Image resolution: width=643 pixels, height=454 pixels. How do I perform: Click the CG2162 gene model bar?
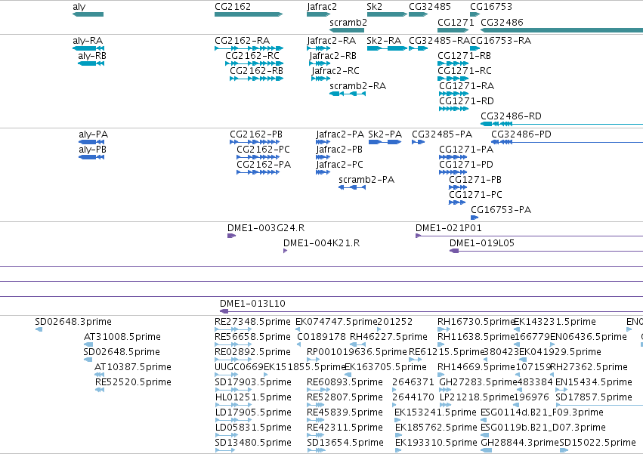click(249, 14)
